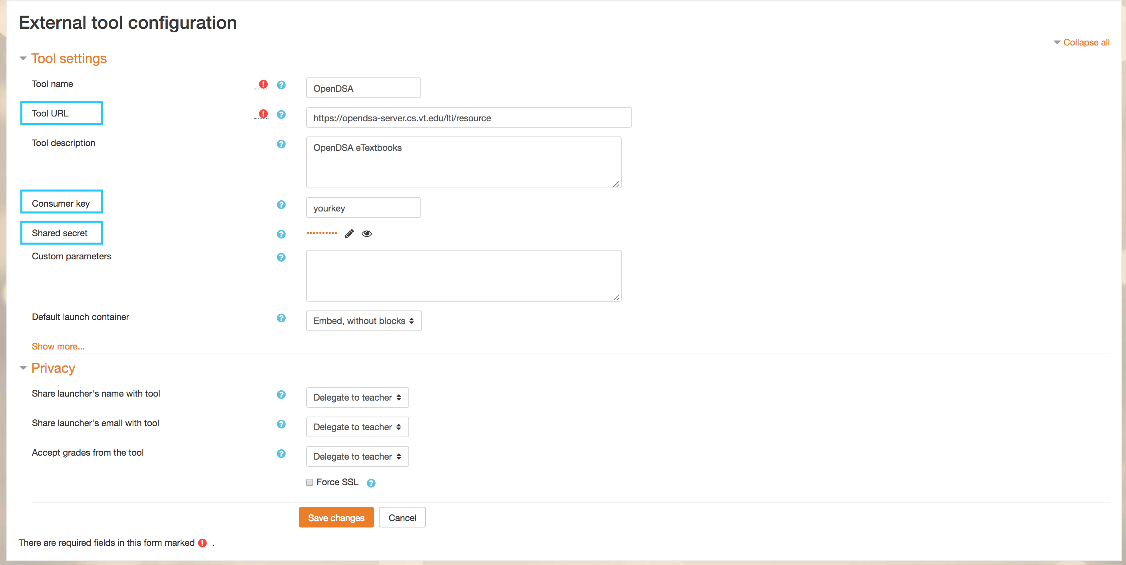This screenshot has height=565, width=1126.
Task: Open Share launcher's name dropdown
Action: tap(357, 397)
